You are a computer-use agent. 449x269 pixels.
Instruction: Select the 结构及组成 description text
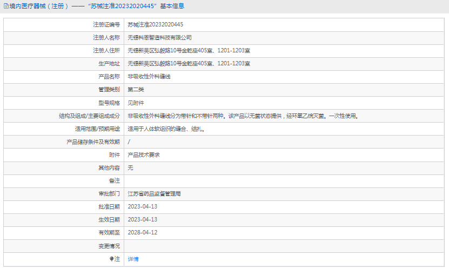243,116
